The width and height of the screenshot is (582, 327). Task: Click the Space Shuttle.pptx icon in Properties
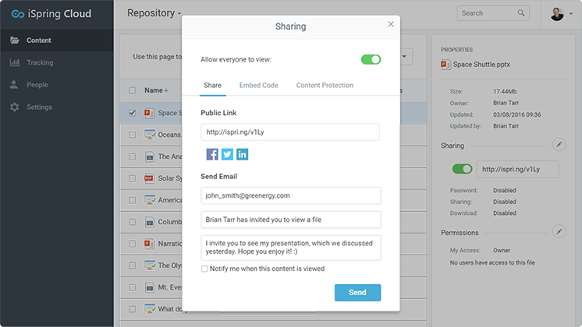point(445,65)
